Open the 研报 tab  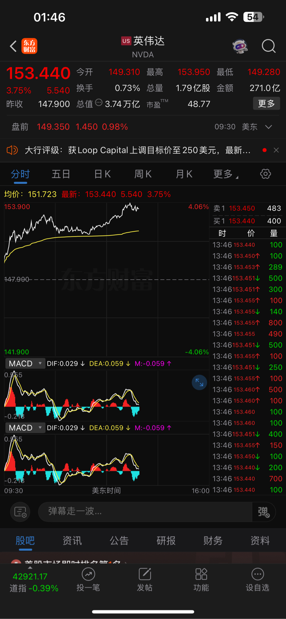pos(166,540)
